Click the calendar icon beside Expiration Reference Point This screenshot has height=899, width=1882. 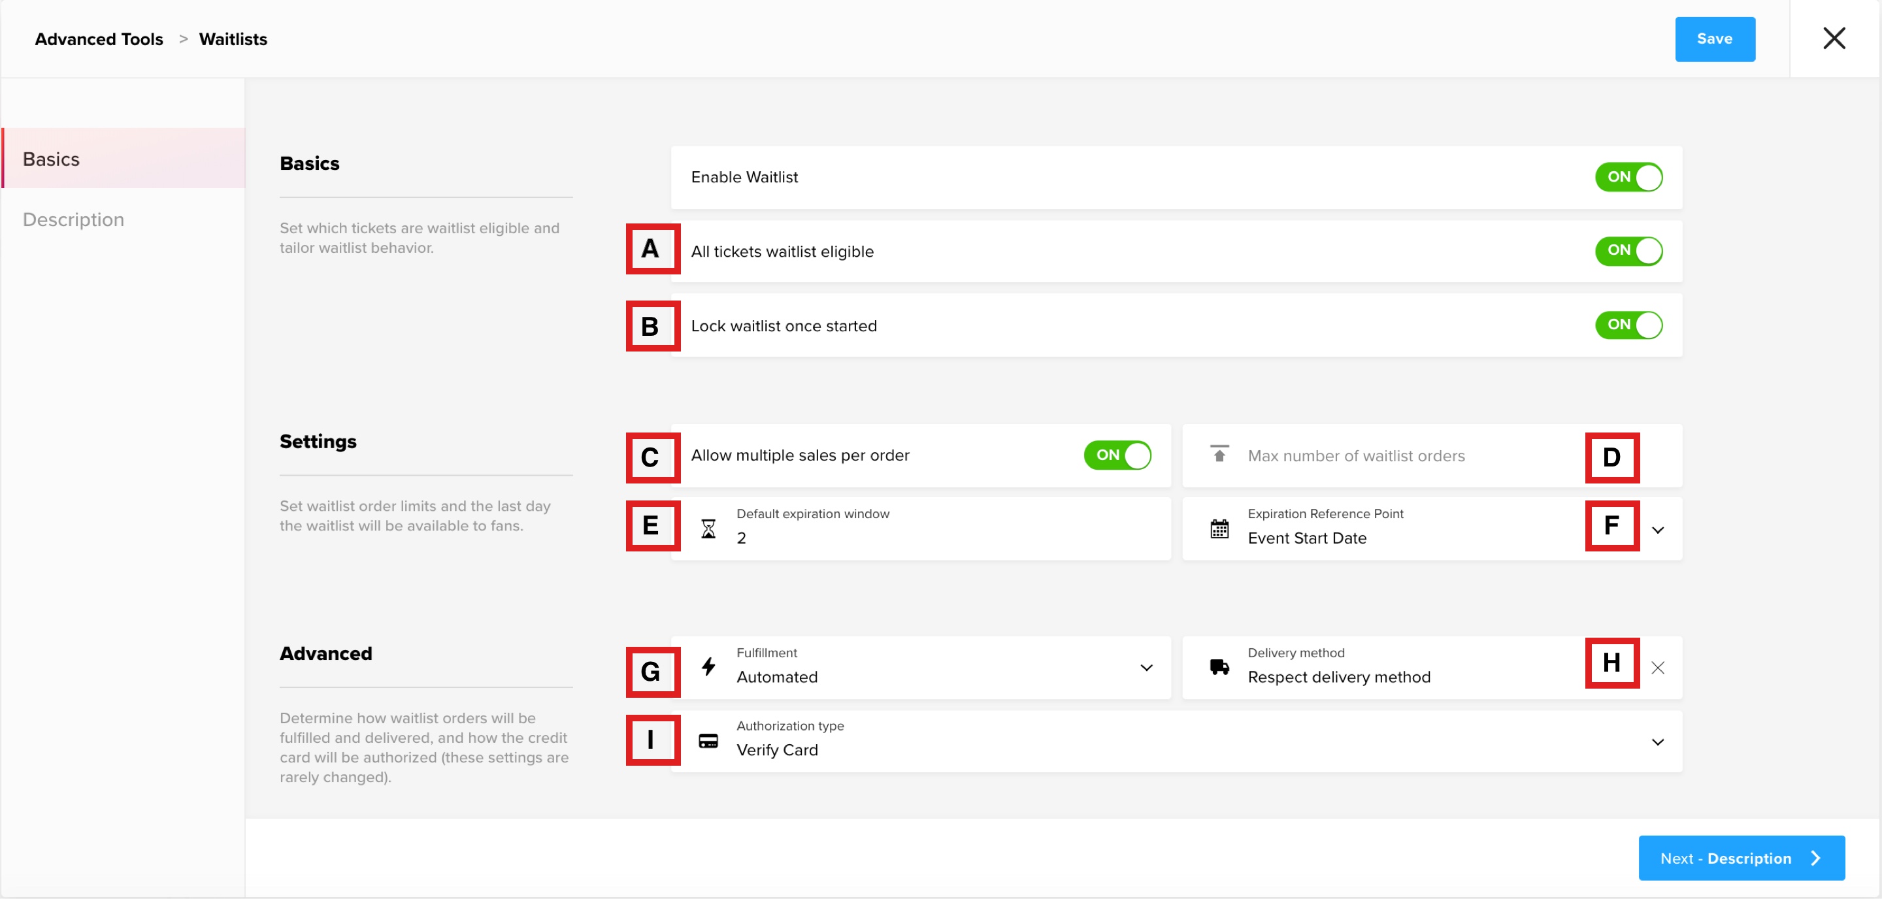tap(1219, 528)
